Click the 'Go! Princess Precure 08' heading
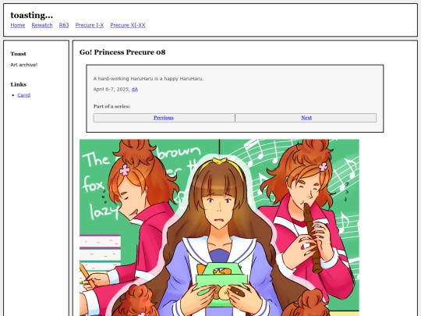 122,52
